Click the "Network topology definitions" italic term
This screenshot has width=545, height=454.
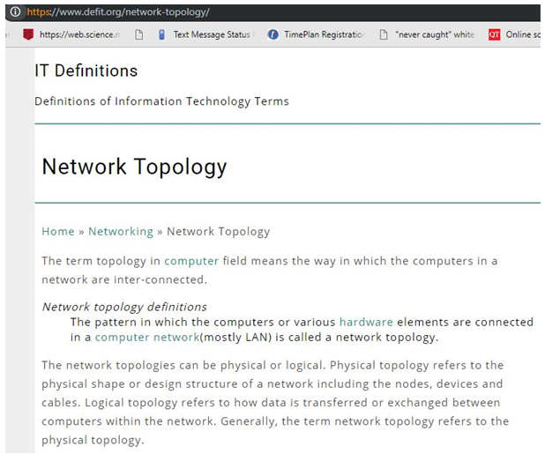point(124,307)
